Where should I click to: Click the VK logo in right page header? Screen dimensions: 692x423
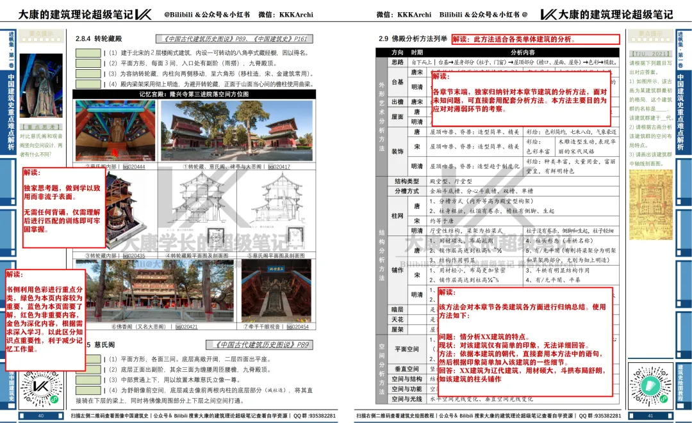pyautogui.click(x=548, y=15)
